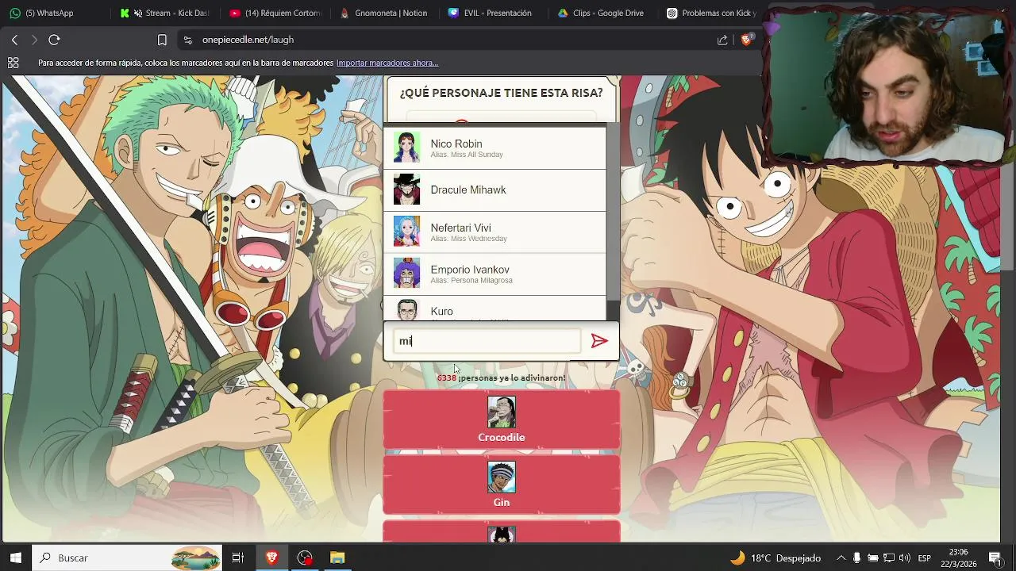Switch to the WhatsApp tab

point(56,13)
